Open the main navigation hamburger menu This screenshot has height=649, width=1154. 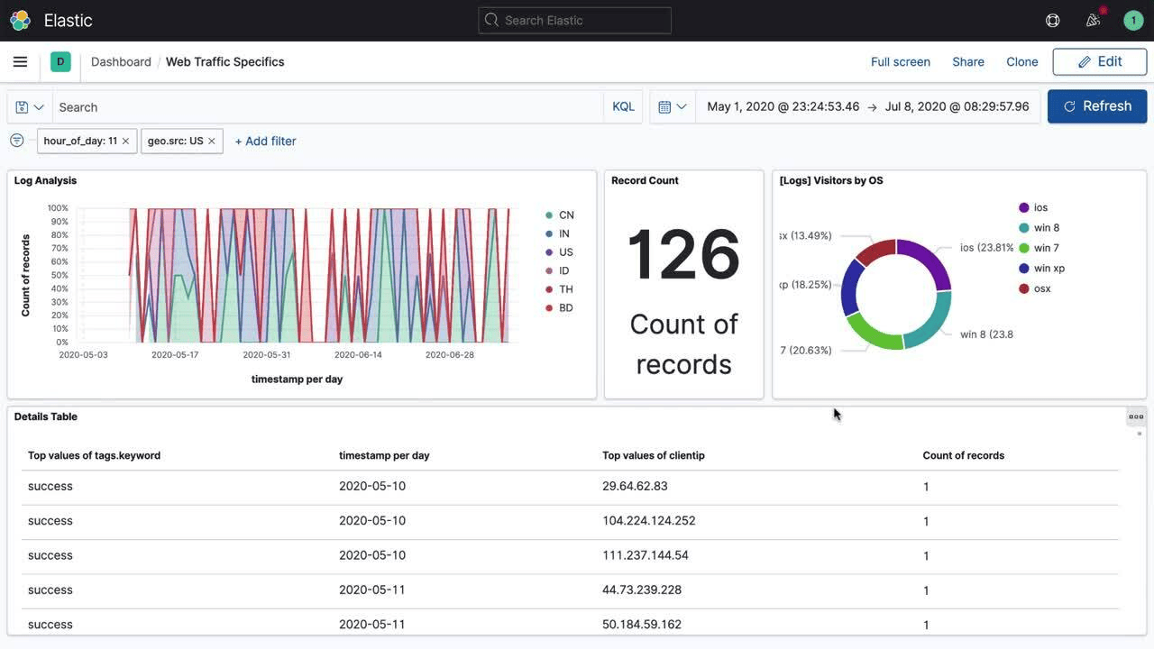coord(20,61)
